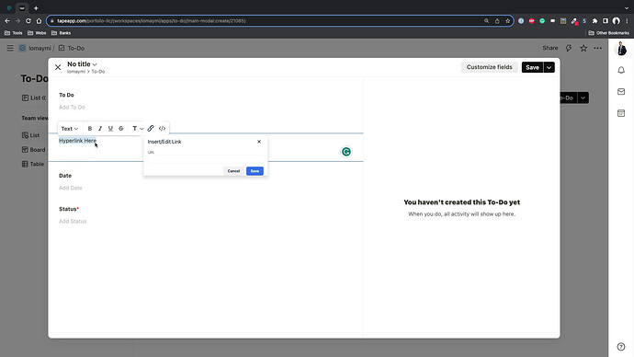Open the List view dropdown near title

point(34,98)
